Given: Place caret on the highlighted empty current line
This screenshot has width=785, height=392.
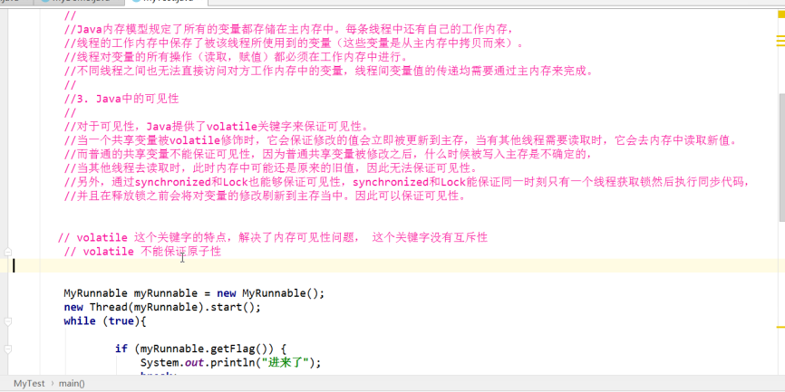Looking at the screenshot, I should coord(392,265).
